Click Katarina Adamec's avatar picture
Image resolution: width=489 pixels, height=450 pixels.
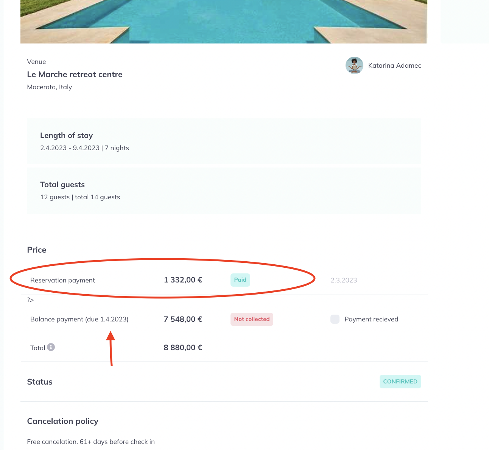(354, 65)
